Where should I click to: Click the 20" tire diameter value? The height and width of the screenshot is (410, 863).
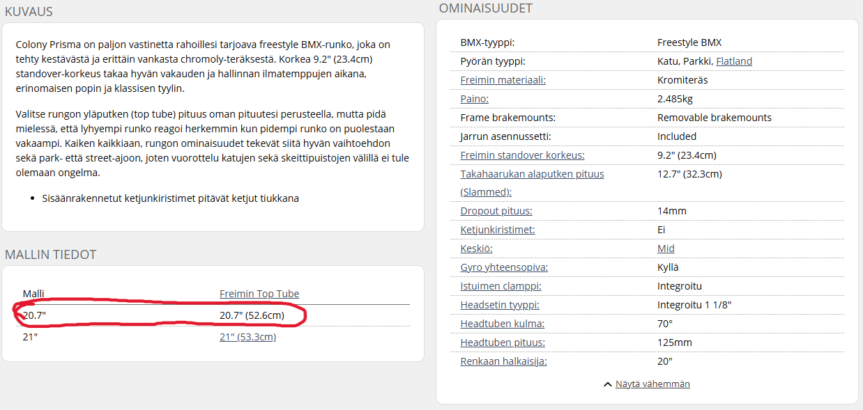click(664, 361)
